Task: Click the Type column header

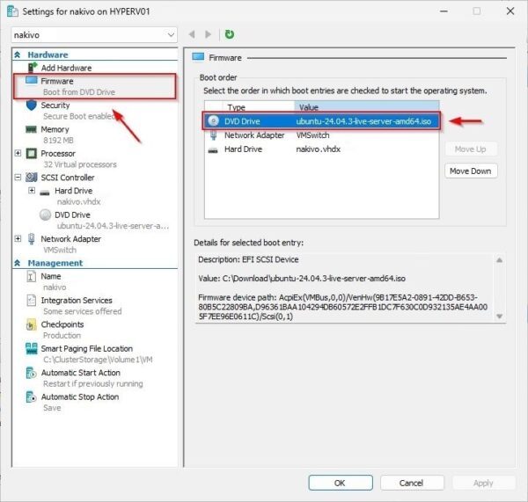Action: 258,107
